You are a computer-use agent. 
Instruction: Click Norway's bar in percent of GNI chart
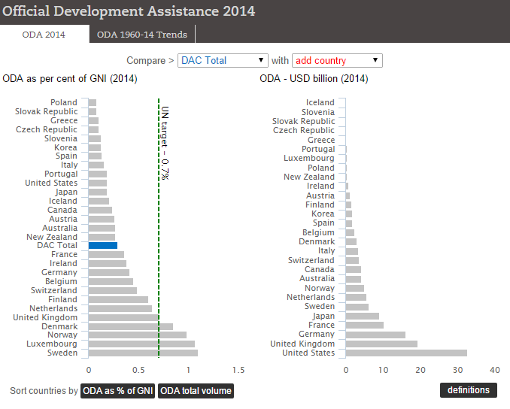(137, 335)
